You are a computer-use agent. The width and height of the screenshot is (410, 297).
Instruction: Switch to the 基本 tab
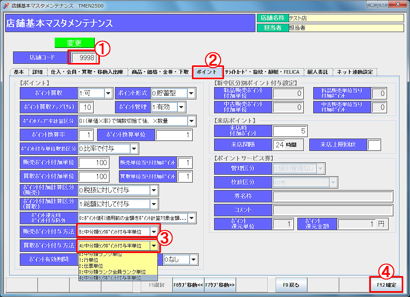point(18,72)
